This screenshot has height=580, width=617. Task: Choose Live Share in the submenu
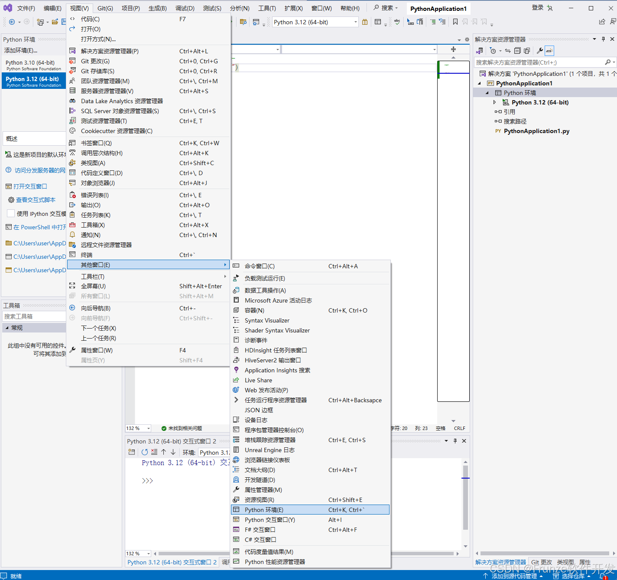(x=310, y=380)
